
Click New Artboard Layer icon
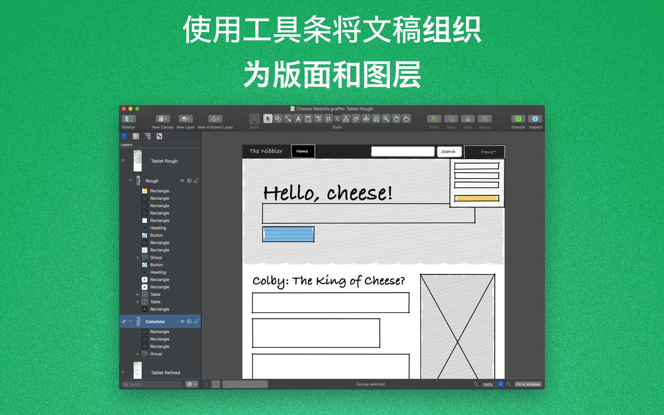click(x=215, y=119)
